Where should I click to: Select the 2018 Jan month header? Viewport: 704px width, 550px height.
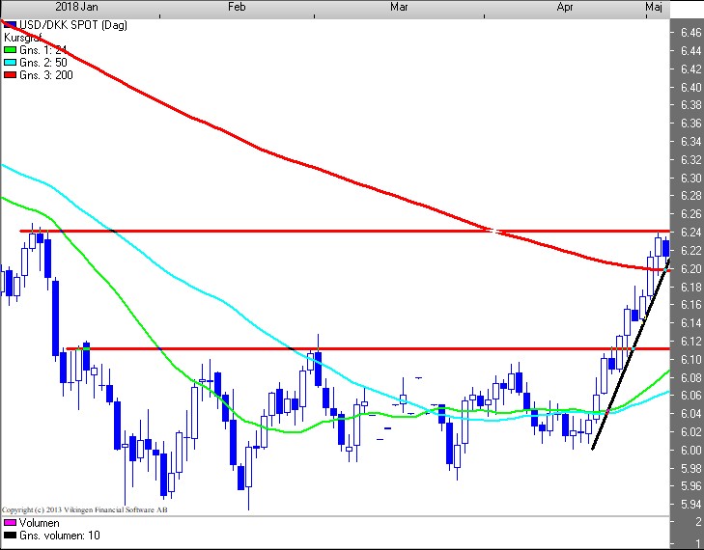76,7
